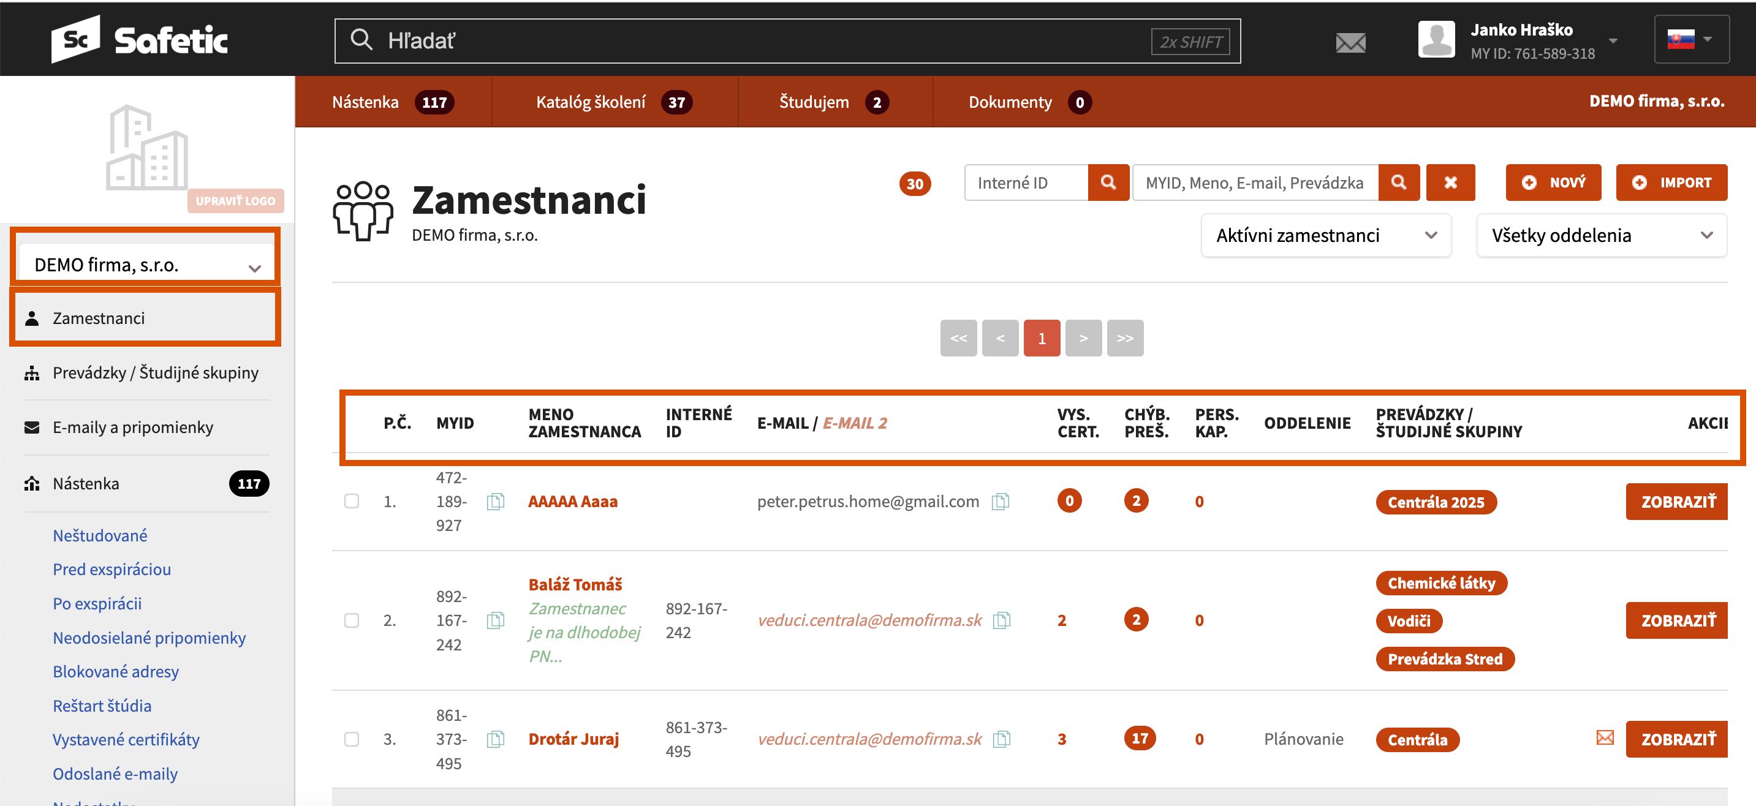Copy MYID 472-189-927 with copy icon
Viewport: 1756px width, 806px height.
tap(496, 502)
